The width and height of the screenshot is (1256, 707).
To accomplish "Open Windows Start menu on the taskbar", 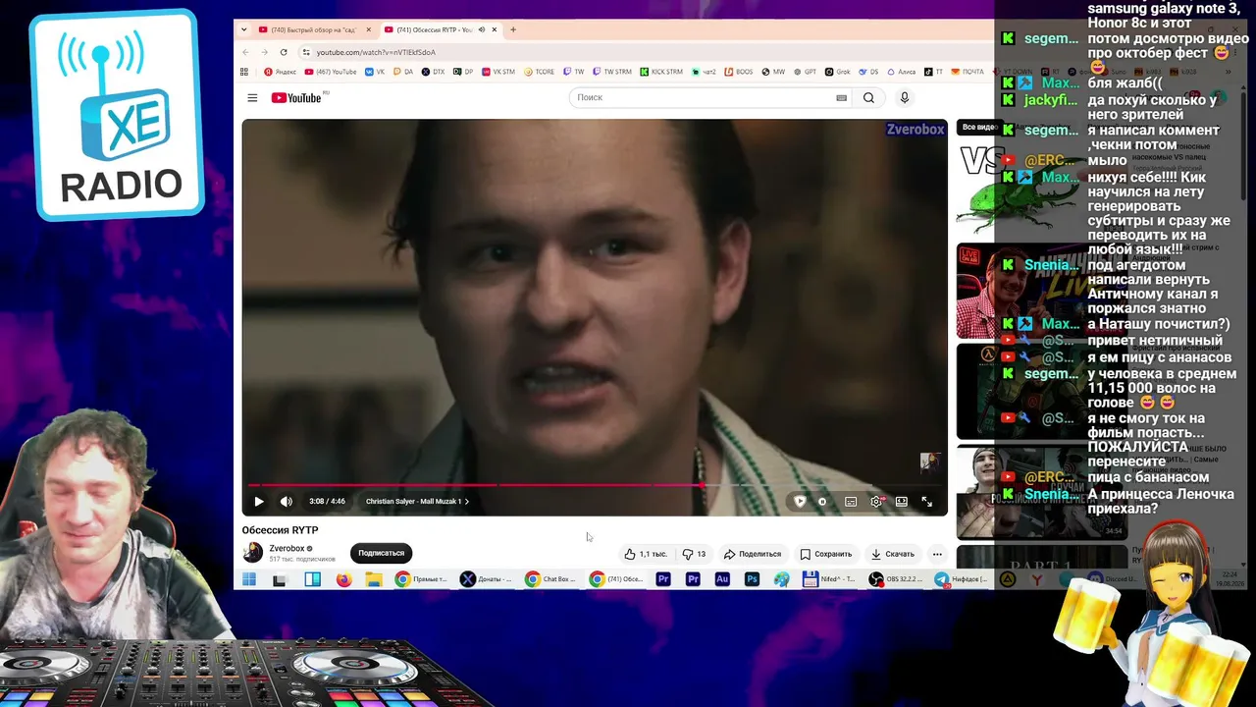I will (249, 579).
